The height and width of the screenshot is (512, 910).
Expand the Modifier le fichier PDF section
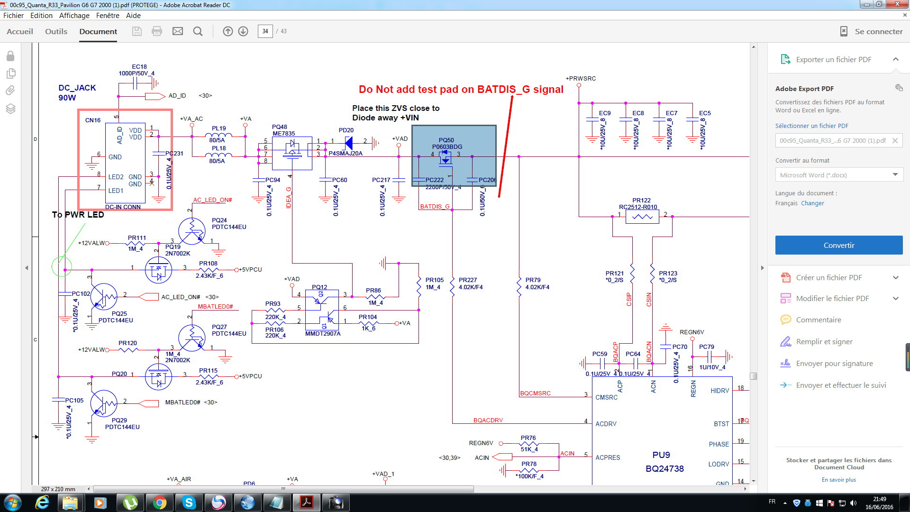pyautogui.click(x=895, y=299)
